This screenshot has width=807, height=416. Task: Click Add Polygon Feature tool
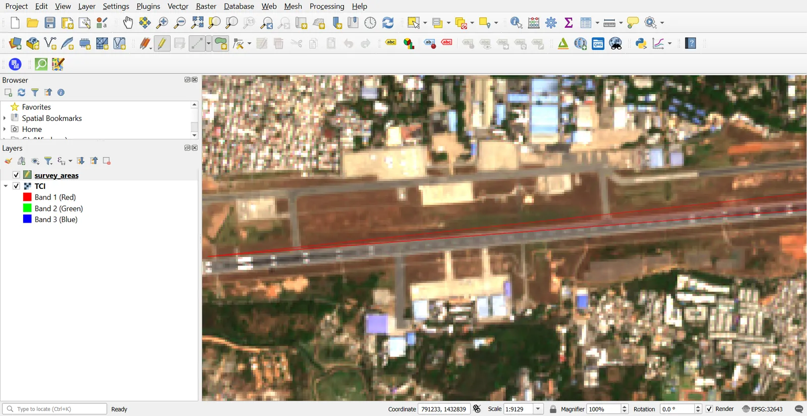click(221, 44)
